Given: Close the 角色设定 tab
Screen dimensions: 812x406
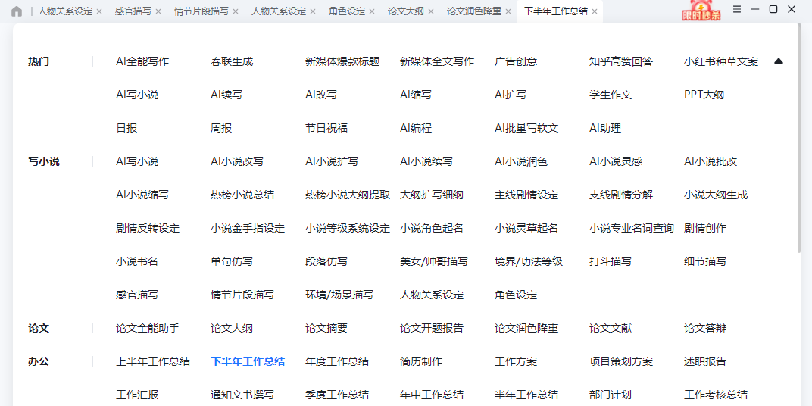Looking at the screenshot, I should tap(372, 12).
